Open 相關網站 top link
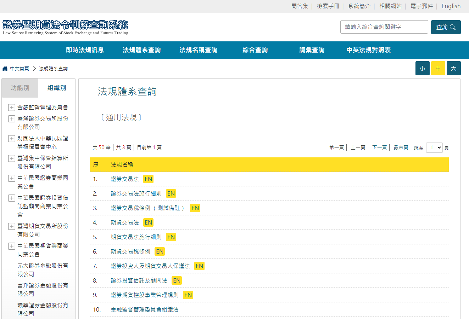The height and width of the screenshot is (319, 469). coord(391,6)
